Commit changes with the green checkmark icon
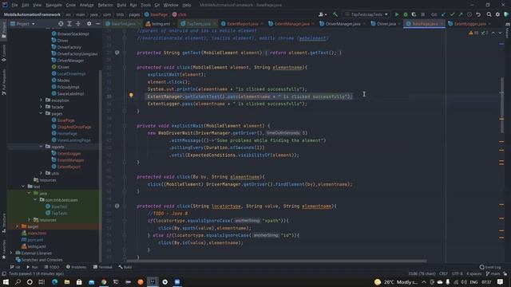Image resolution: width=511 pixels, height=287 pixels. 452,14
